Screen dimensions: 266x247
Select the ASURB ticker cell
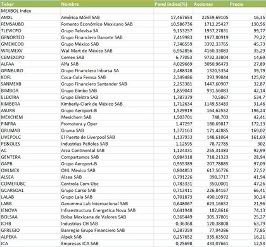click(x=30, y=110)
